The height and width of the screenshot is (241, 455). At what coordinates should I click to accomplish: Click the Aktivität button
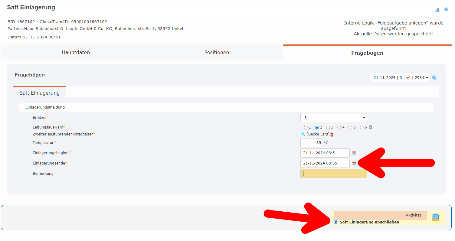[380, 215]
